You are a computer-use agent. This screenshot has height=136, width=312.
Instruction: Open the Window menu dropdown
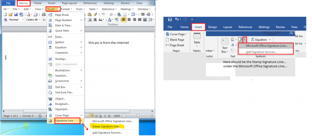[144, 9]
